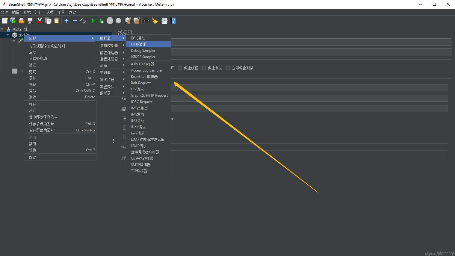Open the 文件 menu
This screenshot has height=256, width=455.
click(x=4, y=12)
